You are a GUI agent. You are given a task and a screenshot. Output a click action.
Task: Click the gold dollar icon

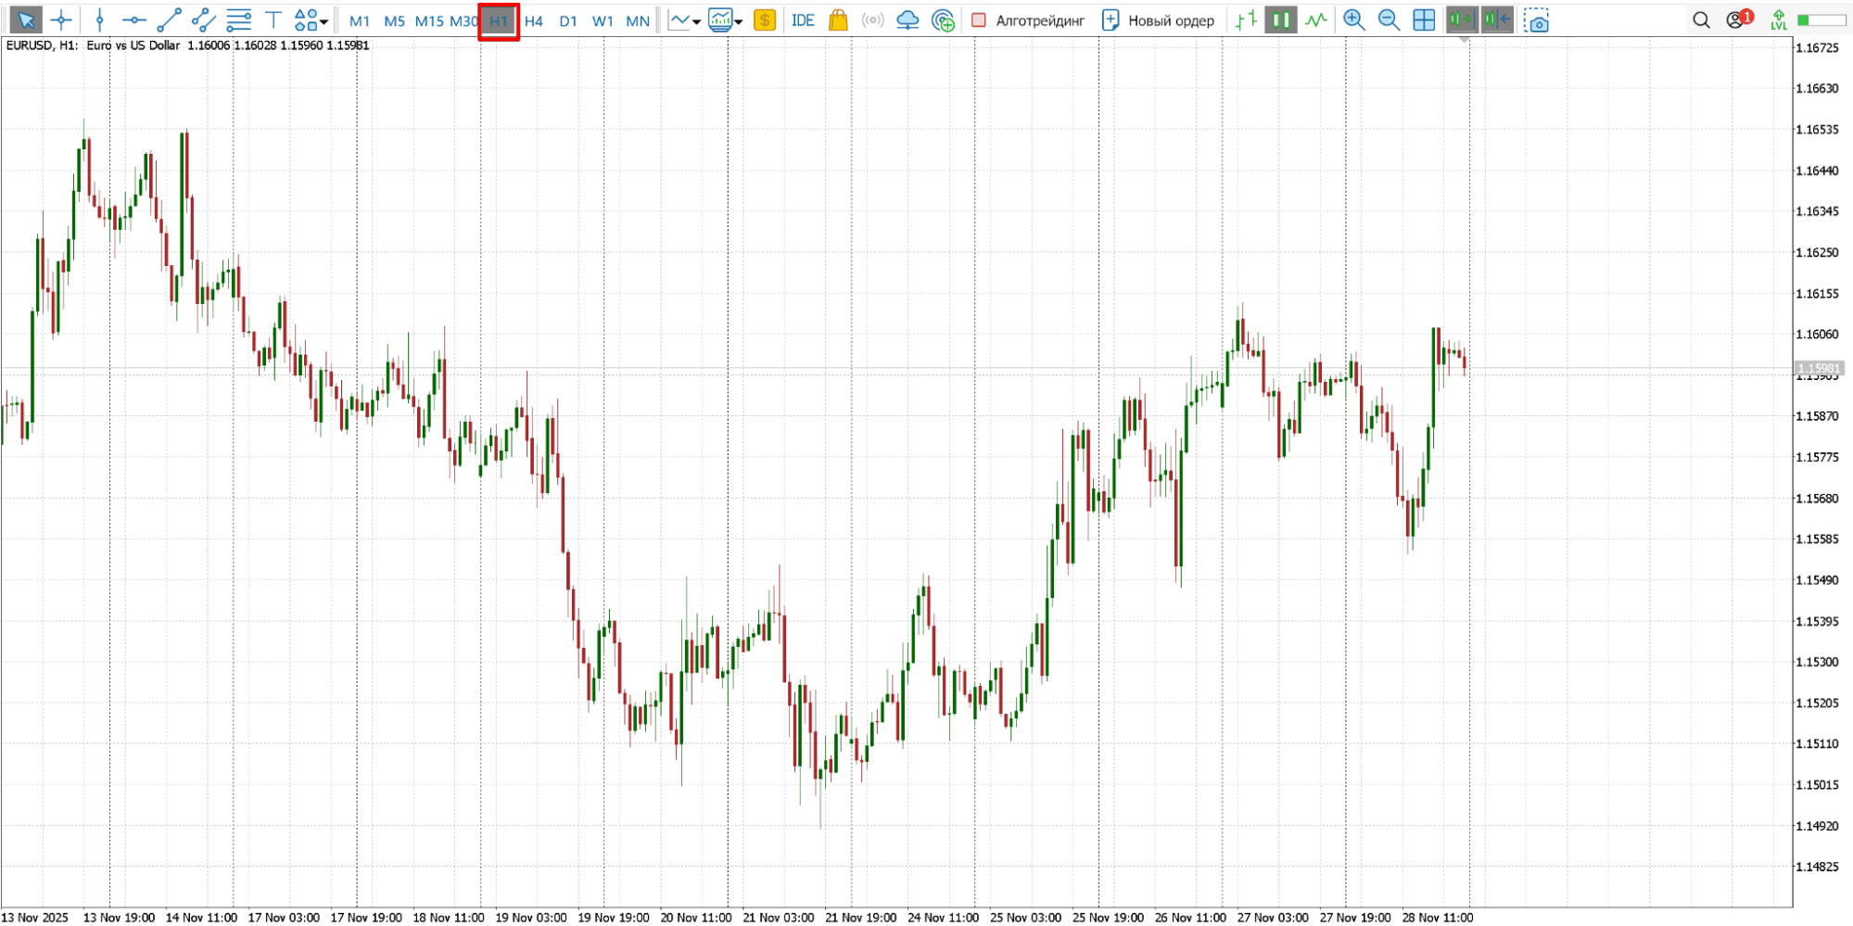(765, 19)
